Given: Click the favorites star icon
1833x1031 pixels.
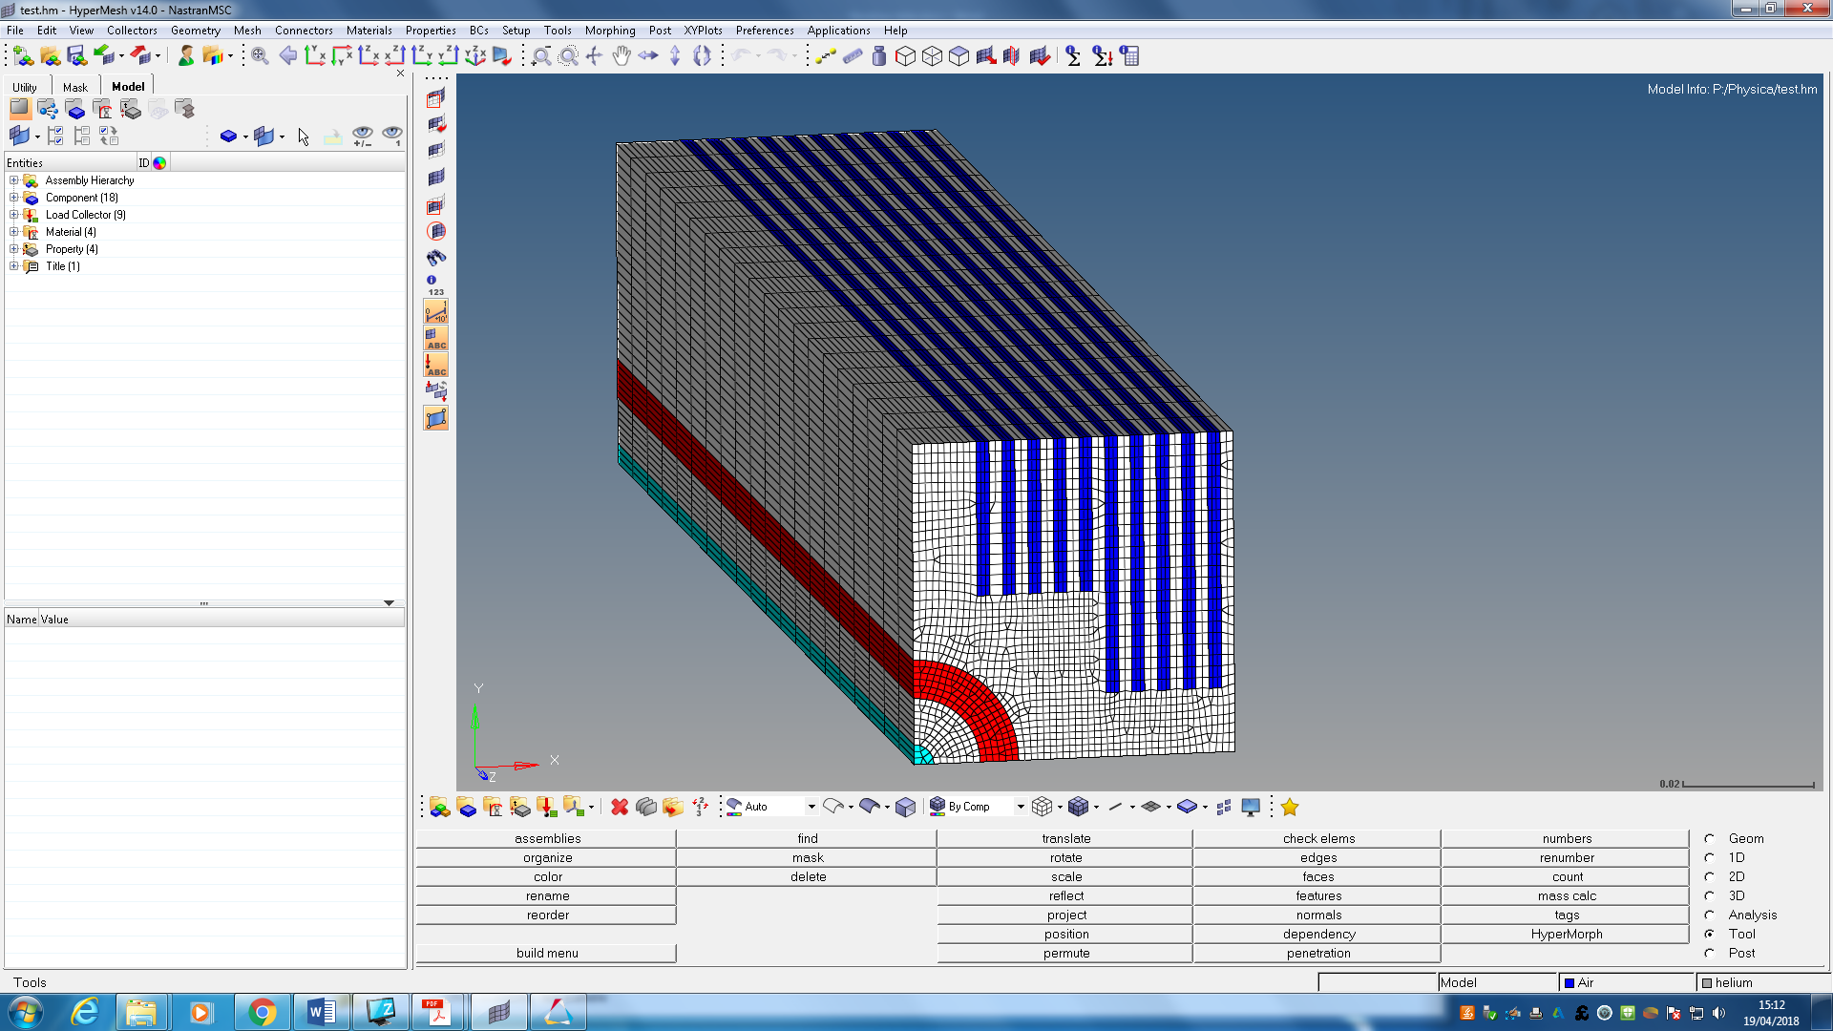Looking at the screenshot, I should 1290,808.
